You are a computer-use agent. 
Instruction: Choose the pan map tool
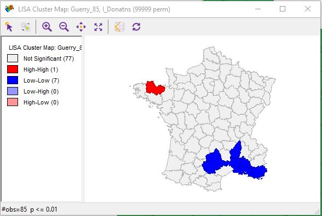[x=81, y=27]
